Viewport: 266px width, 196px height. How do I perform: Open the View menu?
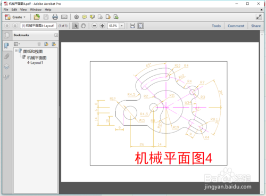[x=23, y=10]
